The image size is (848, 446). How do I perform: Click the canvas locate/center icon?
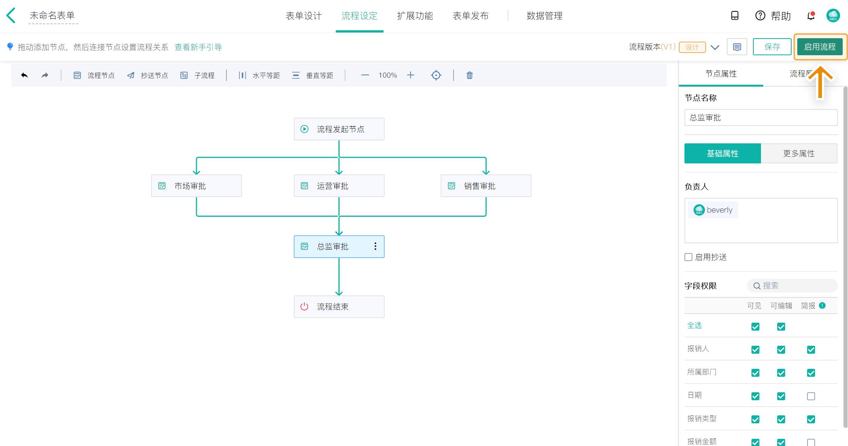coord(436,75)
